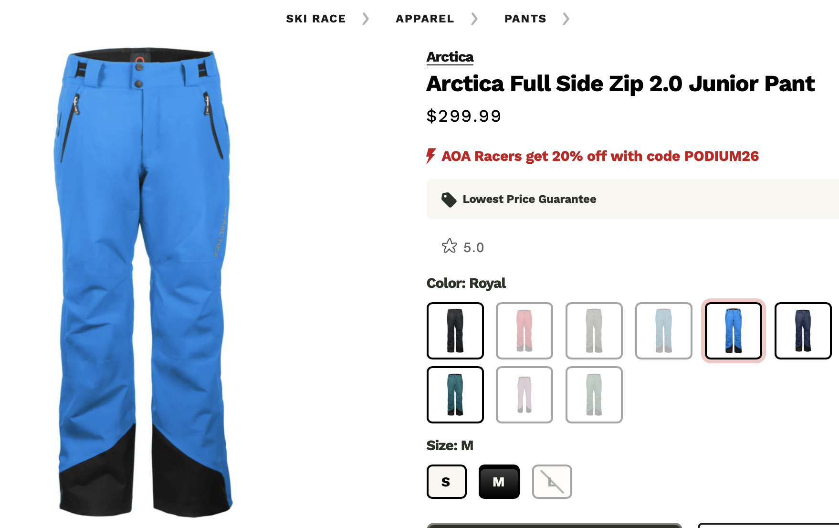Choose the pink pants color swatch
This screenshot has width=839, height=528.
(524, 331)
